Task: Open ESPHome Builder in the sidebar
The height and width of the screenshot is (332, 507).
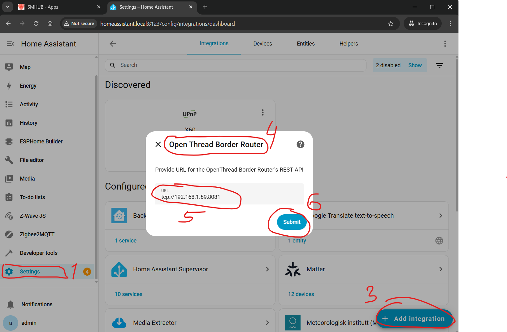Action: click(41, 142)
